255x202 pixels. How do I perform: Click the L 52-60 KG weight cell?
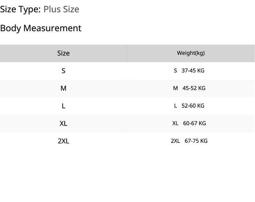click(x=191, y=106)
